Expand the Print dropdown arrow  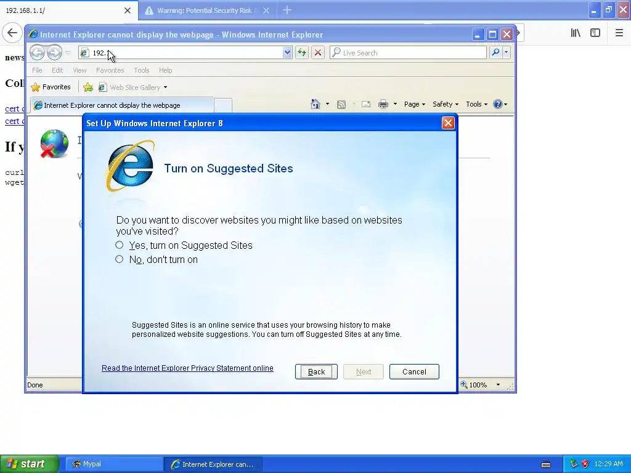pos(395,104)
